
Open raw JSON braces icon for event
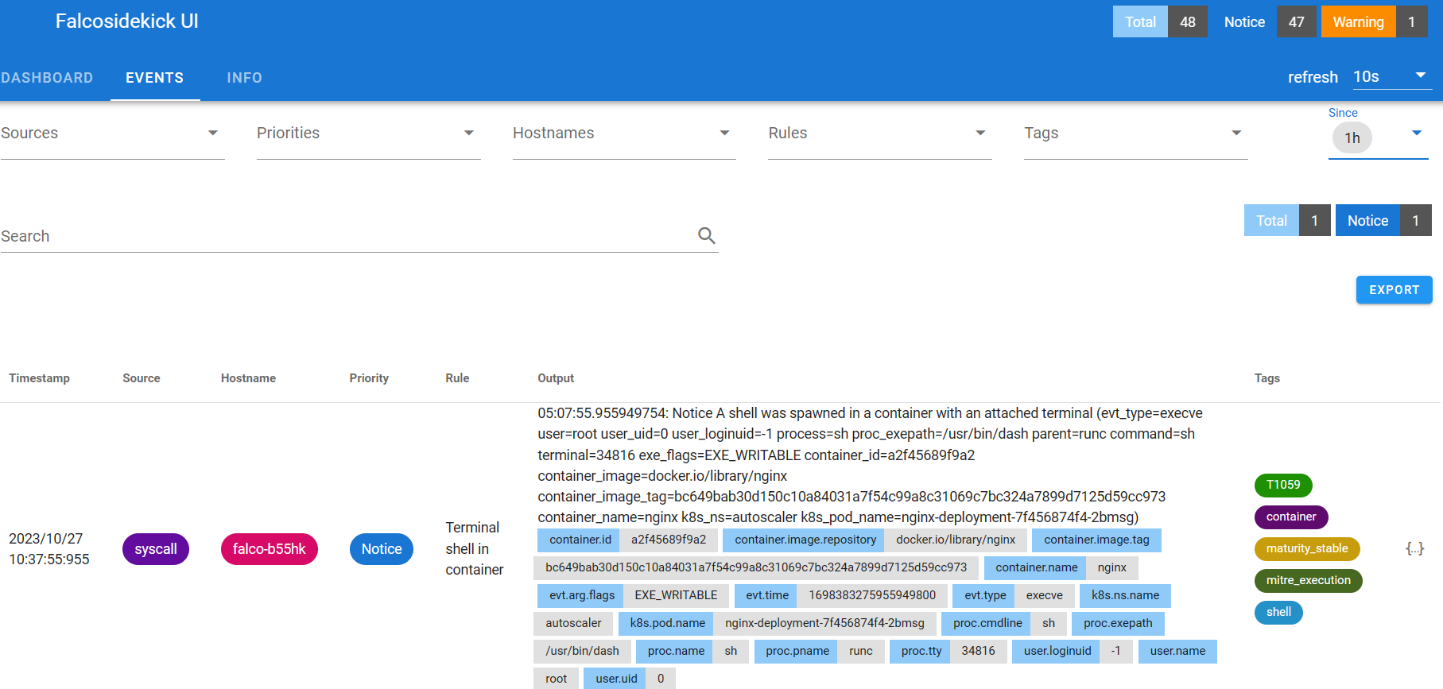click(1414, 548)
